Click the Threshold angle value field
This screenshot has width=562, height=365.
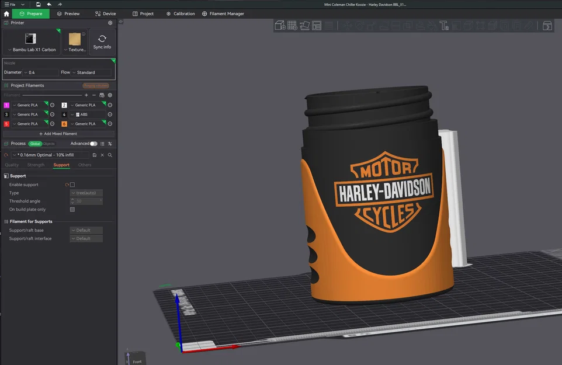86,201
